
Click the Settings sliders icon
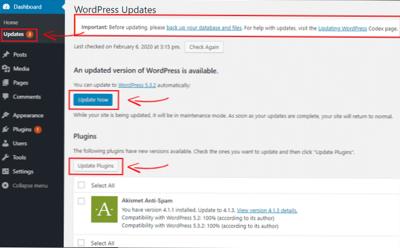click(6, 171)
